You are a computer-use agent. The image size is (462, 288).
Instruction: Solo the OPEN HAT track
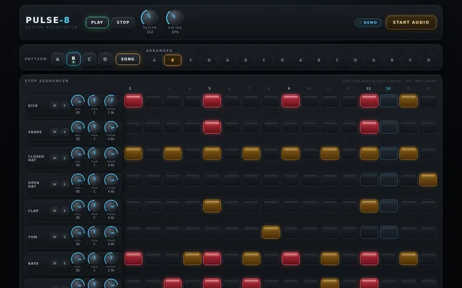tap(64, 184)
